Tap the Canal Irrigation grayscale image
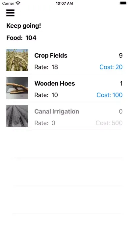 (x=17, y=116)
